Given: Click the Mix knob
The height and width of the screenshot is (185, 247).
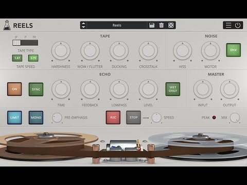Looking at the screenshot, I should click(235, 118).
